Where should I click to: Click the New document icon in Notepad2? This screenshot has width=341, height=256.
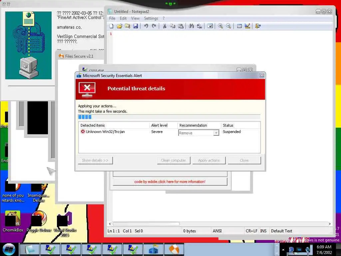tap(111, 26)
